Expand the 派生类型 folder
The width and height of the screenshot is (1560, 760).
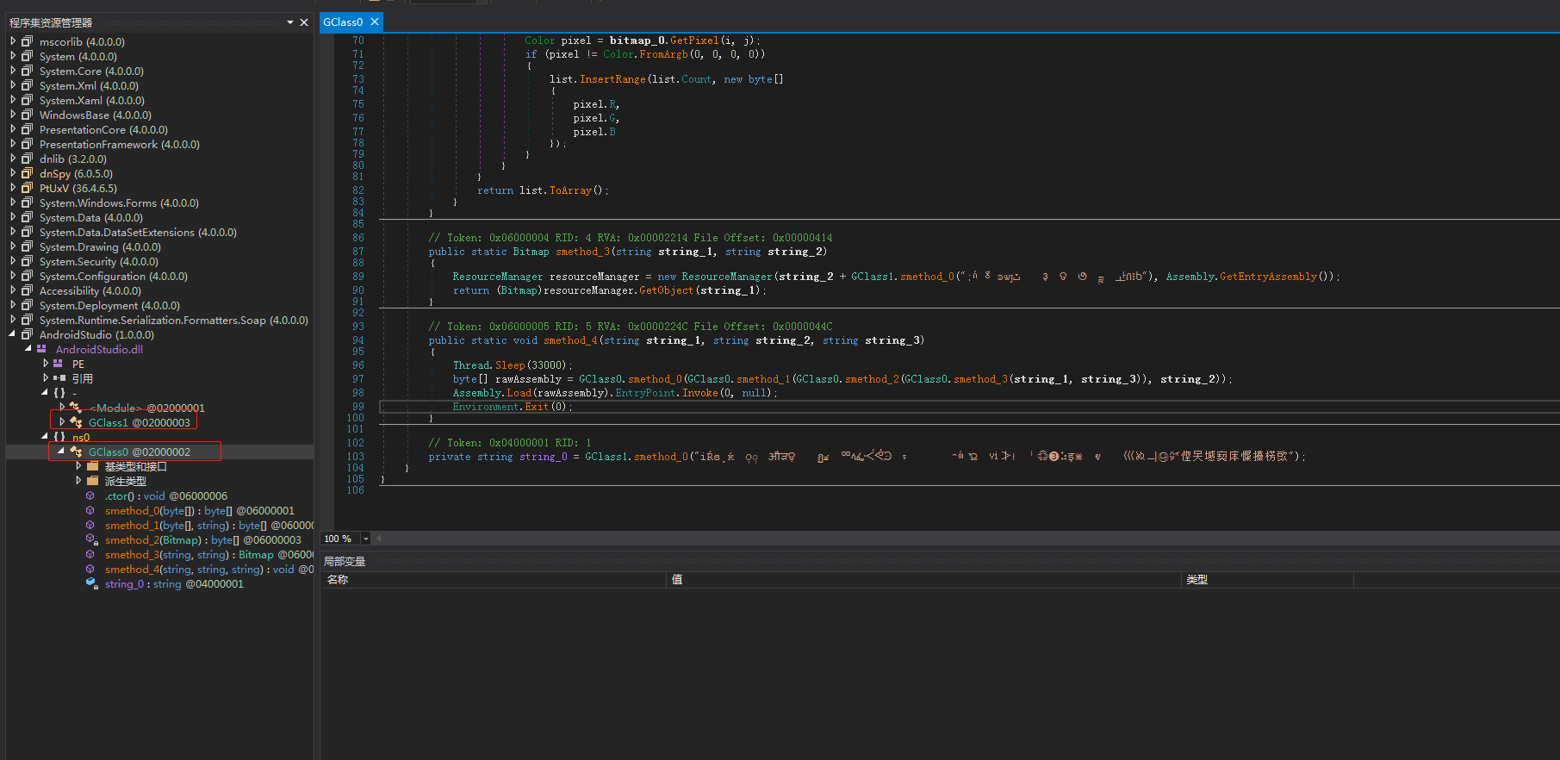pos(78,481)
